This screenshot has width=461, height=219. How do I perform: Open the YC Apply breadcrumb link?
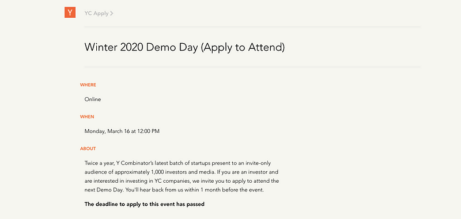point(96,13)
